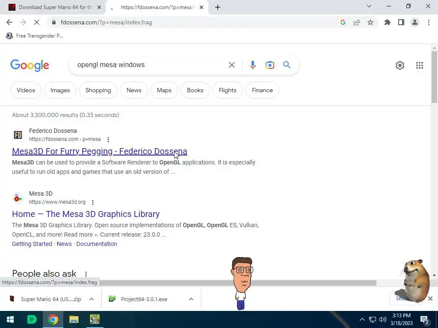
Task: Open options beside People also ask
Action: tap(86, 274)
